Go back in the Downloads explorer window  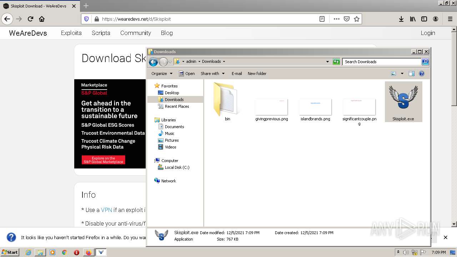(153, 62)
